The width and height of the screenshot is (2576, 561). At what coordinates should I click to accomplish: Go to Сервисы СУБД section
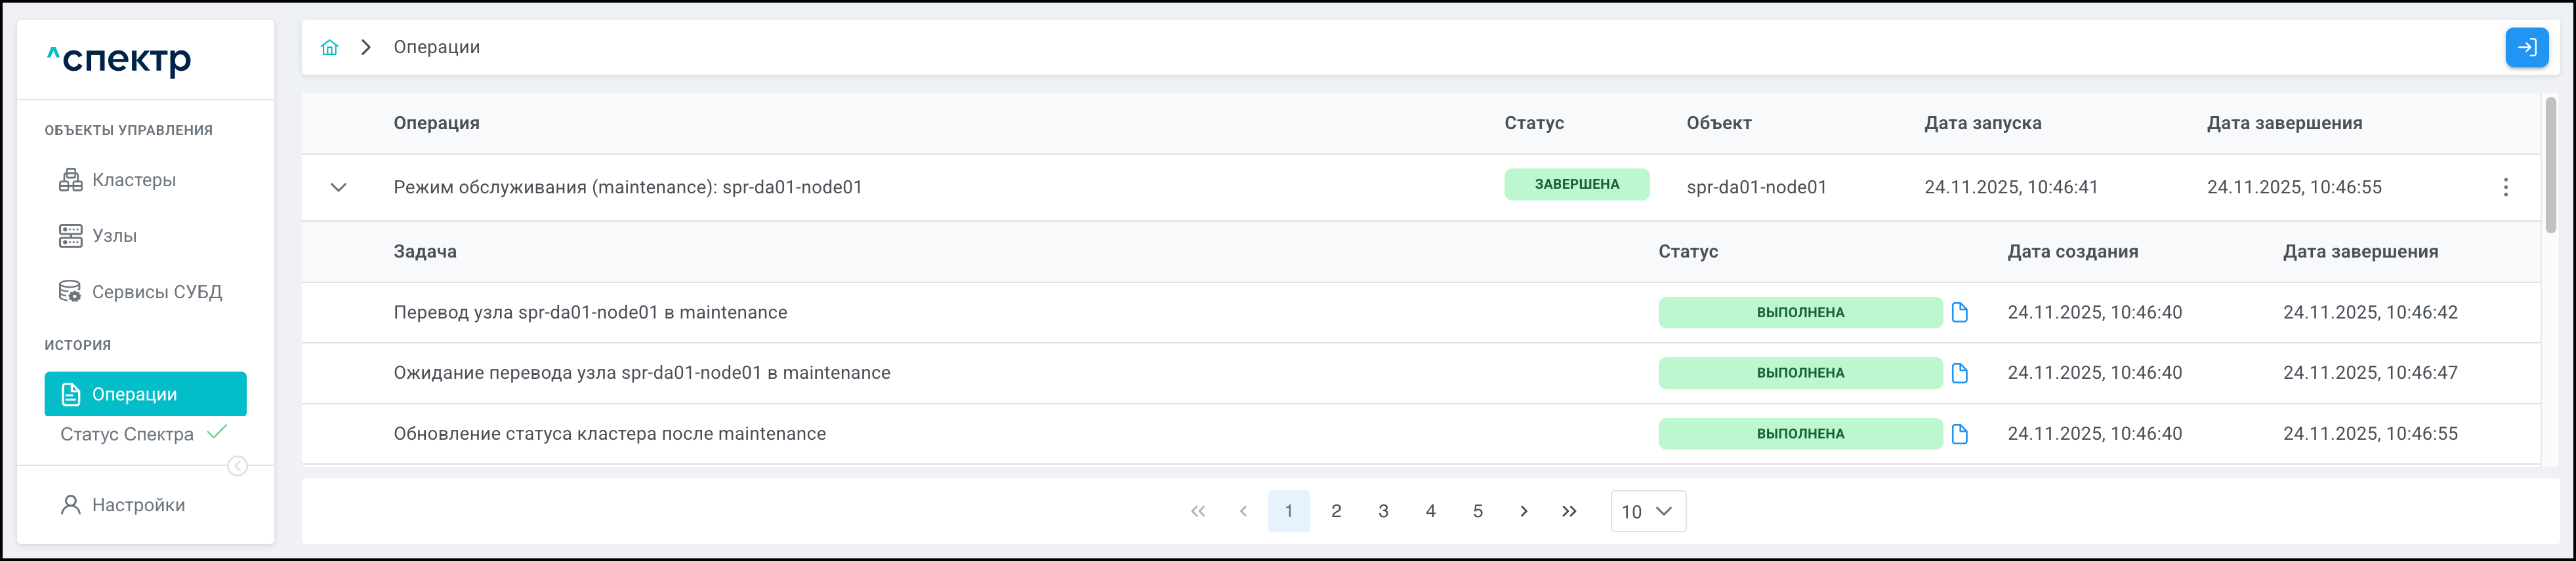click(x=156, y=292)
